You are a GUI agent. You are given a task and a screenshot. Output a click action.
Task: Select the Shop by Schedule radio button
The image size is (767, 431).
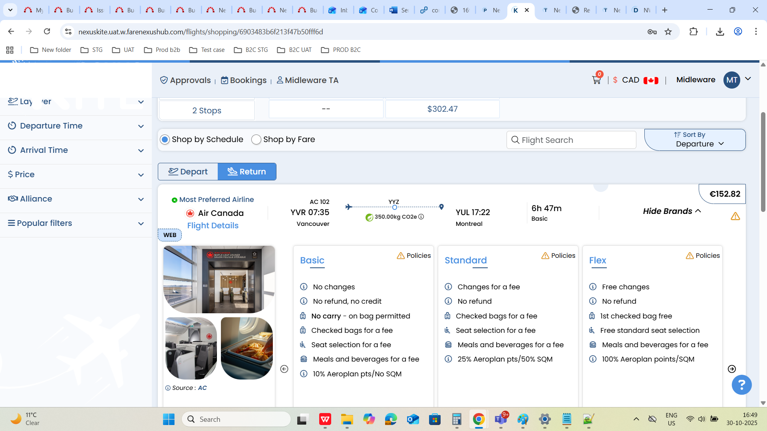165,140
